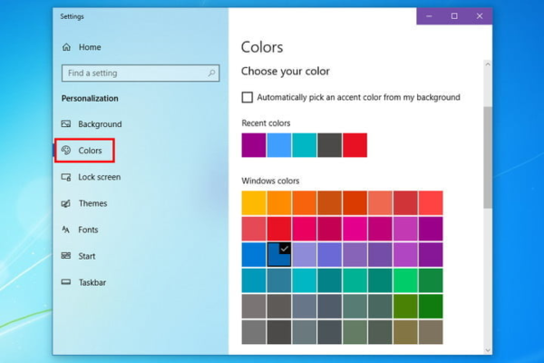Enable automatically pick an accent color

[248, 97]
